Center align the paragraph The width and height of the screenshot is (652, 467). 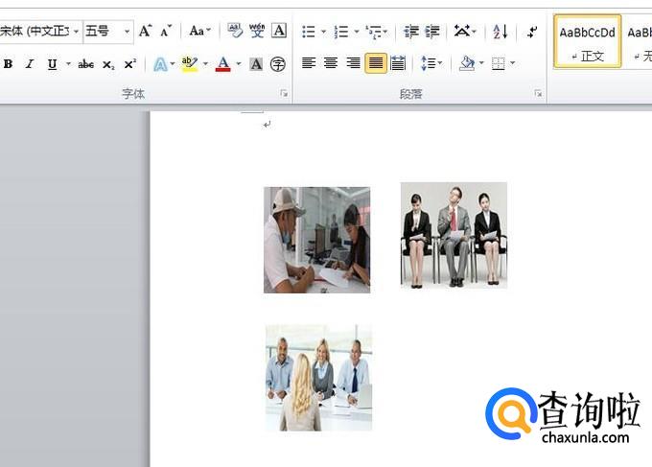click(331, 64)
